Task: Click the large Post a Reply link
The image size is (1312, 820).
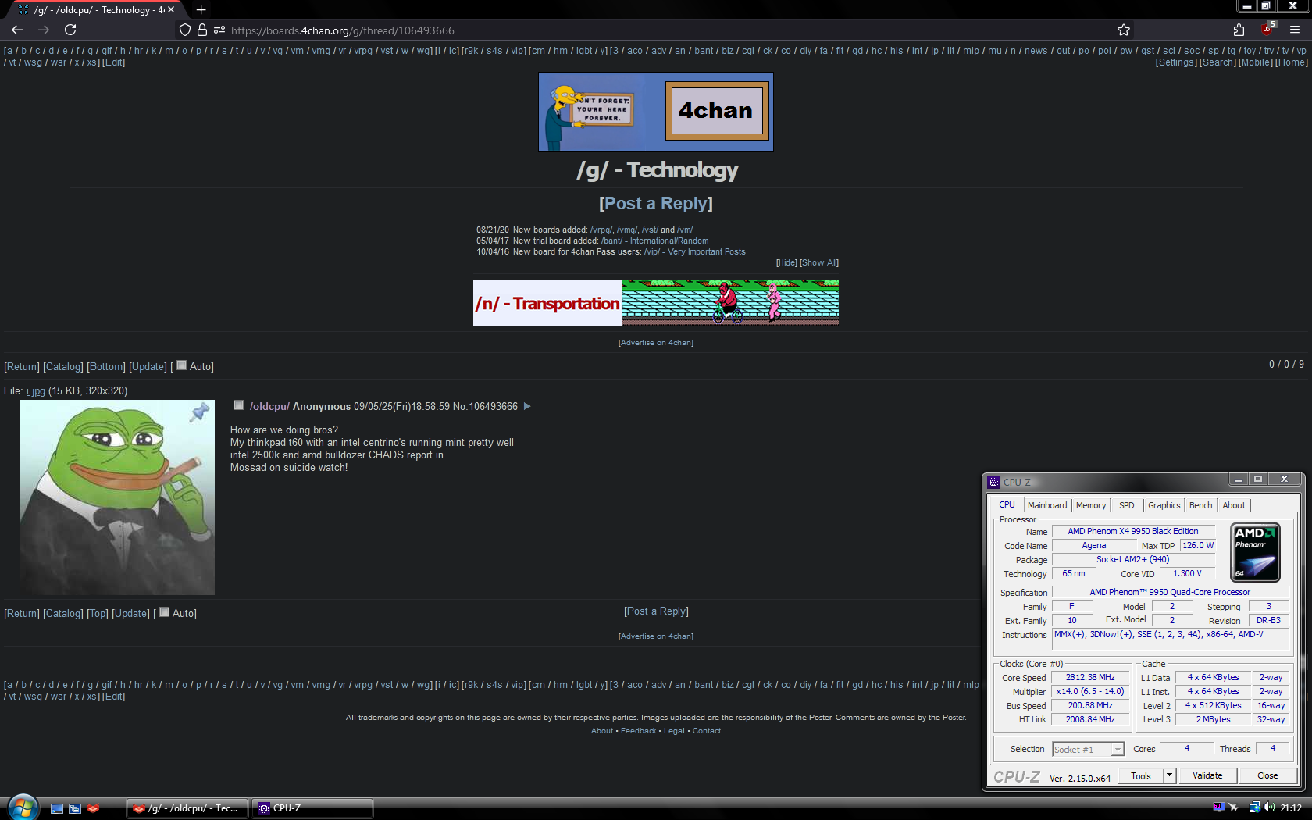Action: (656, 203)
